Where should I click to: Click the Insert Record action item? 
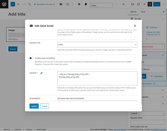[153, 69]
